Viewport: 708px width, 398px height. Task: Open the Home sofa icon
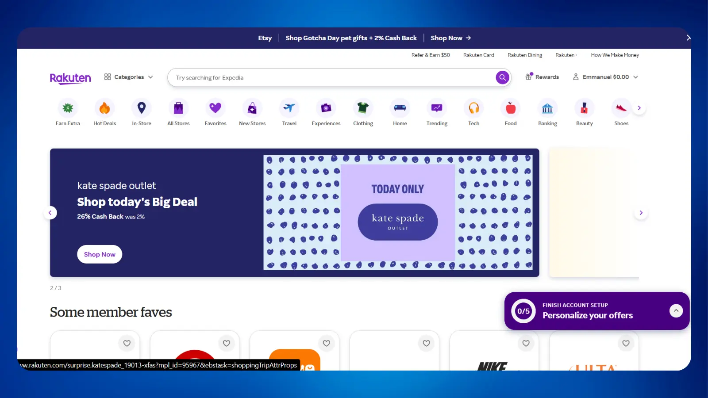(400, 108)
